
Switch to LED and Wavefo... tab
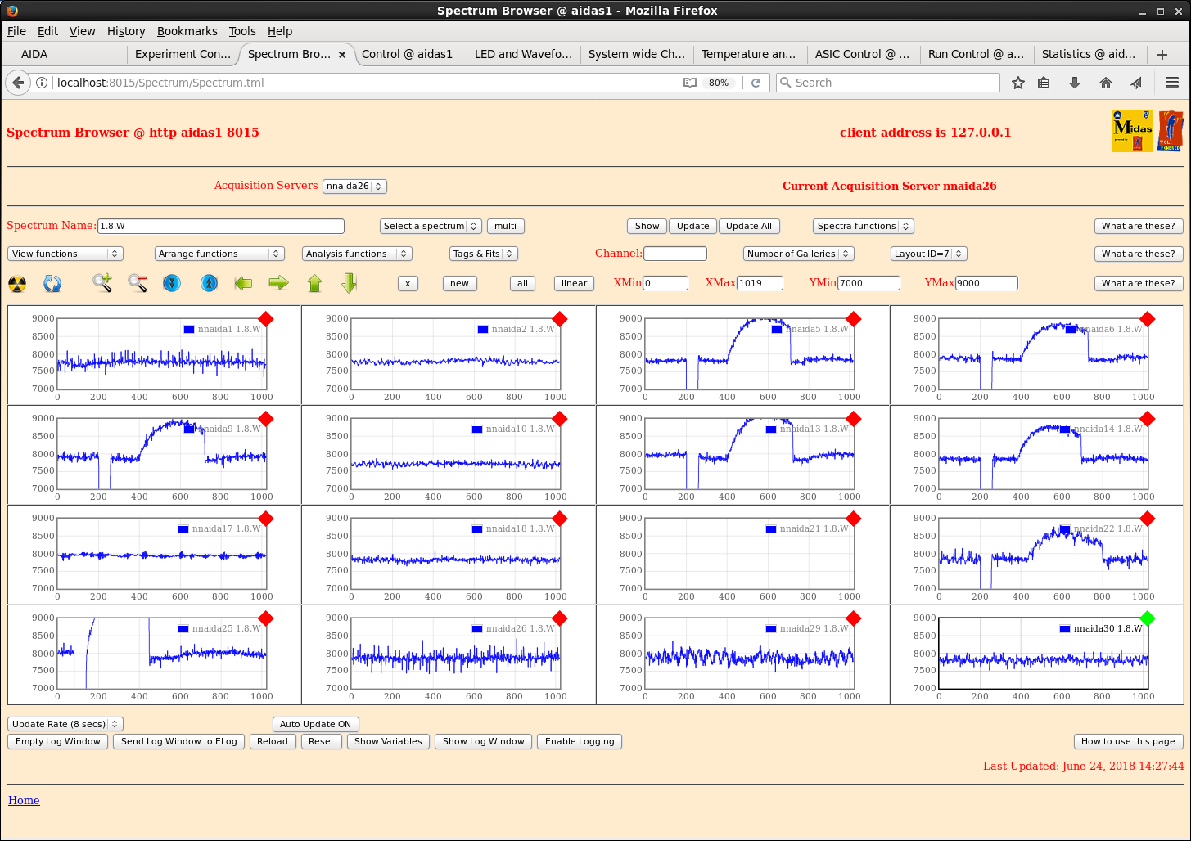tap(524, 55)
